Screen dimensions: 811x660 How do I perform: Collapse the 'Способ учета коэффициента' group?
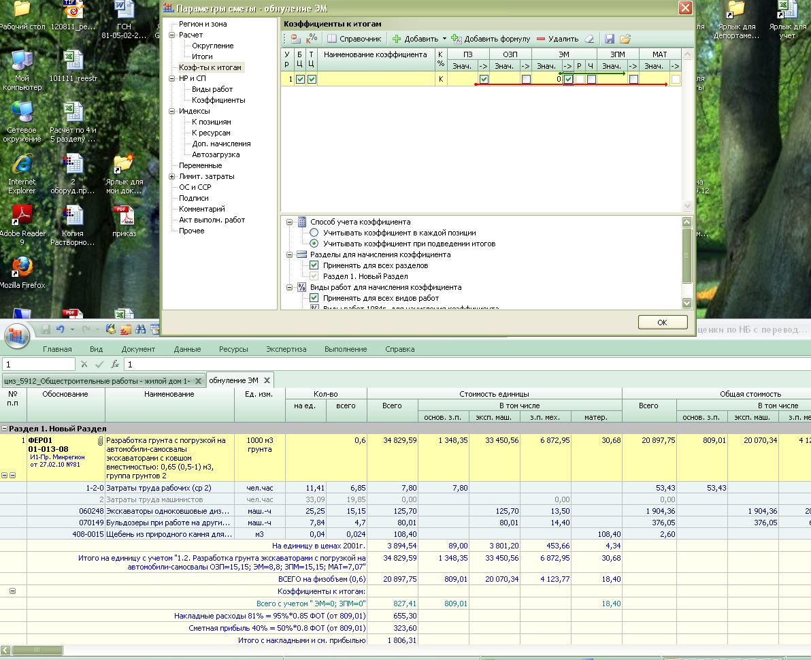[290, 222]
